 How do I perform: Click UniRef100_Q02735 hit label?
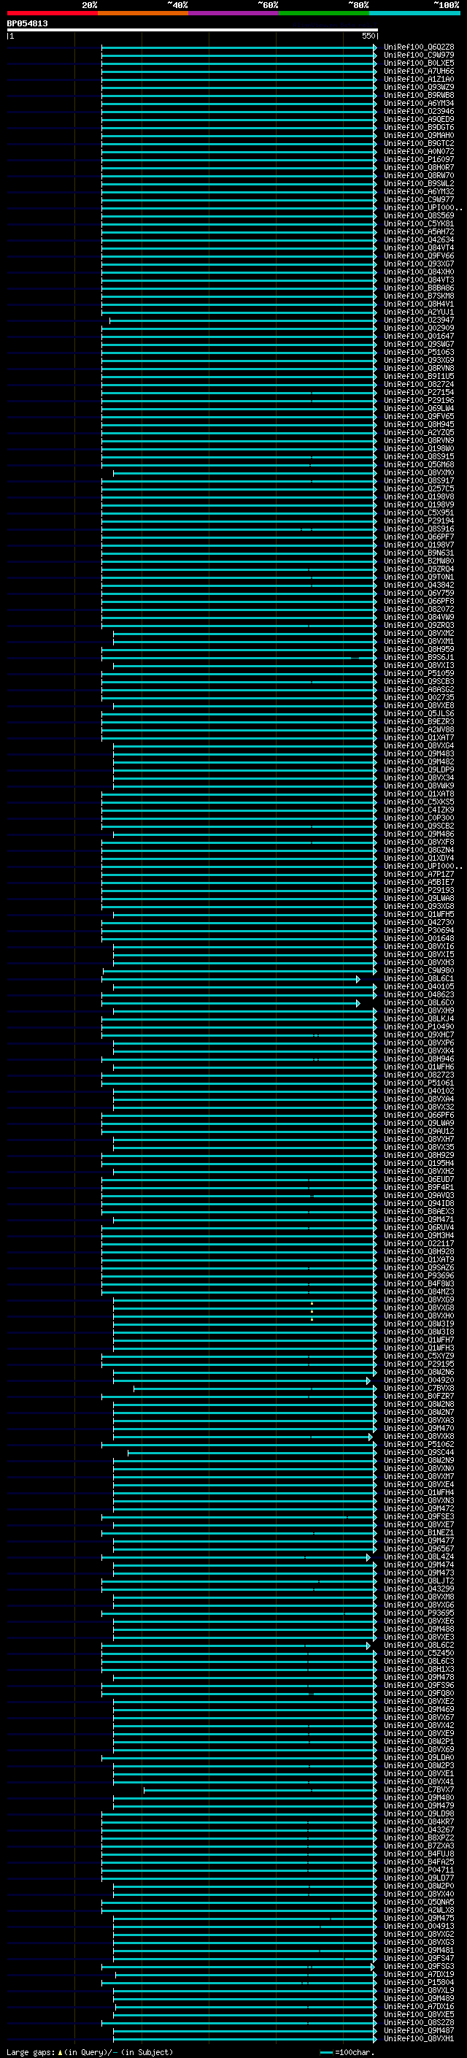click(x=419, y=697)
